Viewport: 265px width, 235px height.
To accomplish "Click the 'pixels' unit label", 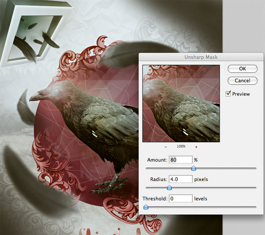I will pos(201,179).
